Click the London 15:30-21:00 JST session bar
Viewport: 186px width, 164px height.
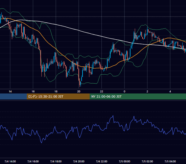[x=58, y=96]
